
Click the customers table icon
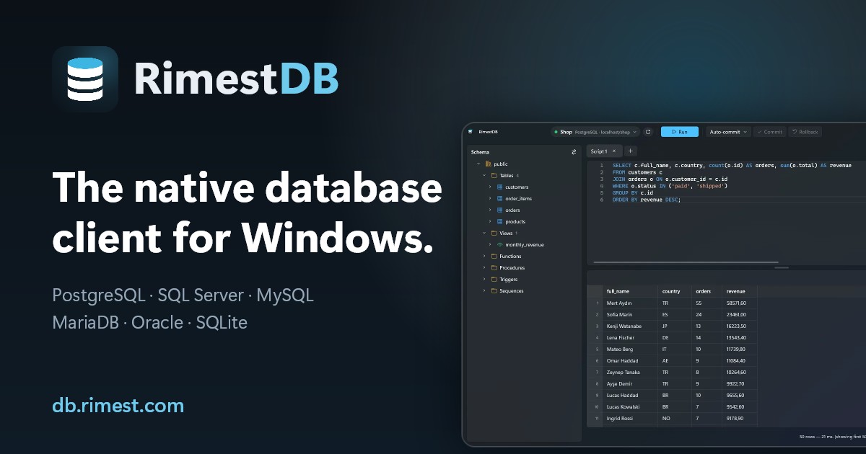pos(500,187)
